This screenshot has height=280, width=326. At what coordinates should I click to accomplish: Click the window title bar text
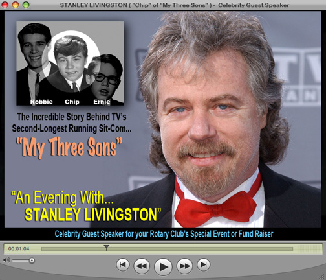[x=175, y=5]
